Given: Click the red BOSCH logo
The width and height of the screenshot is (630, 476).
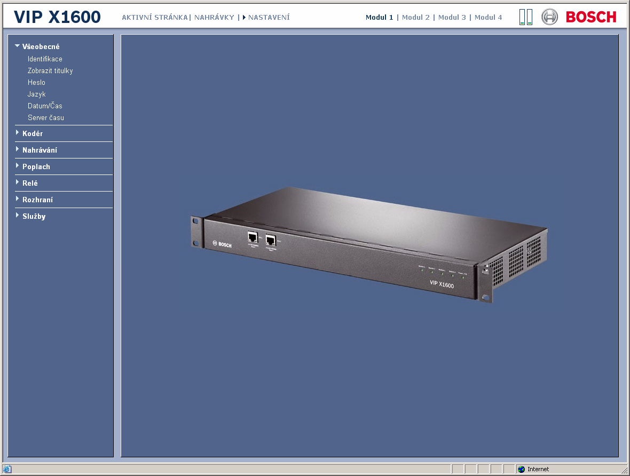Looking at the screenshot, I should click(591, 17).
